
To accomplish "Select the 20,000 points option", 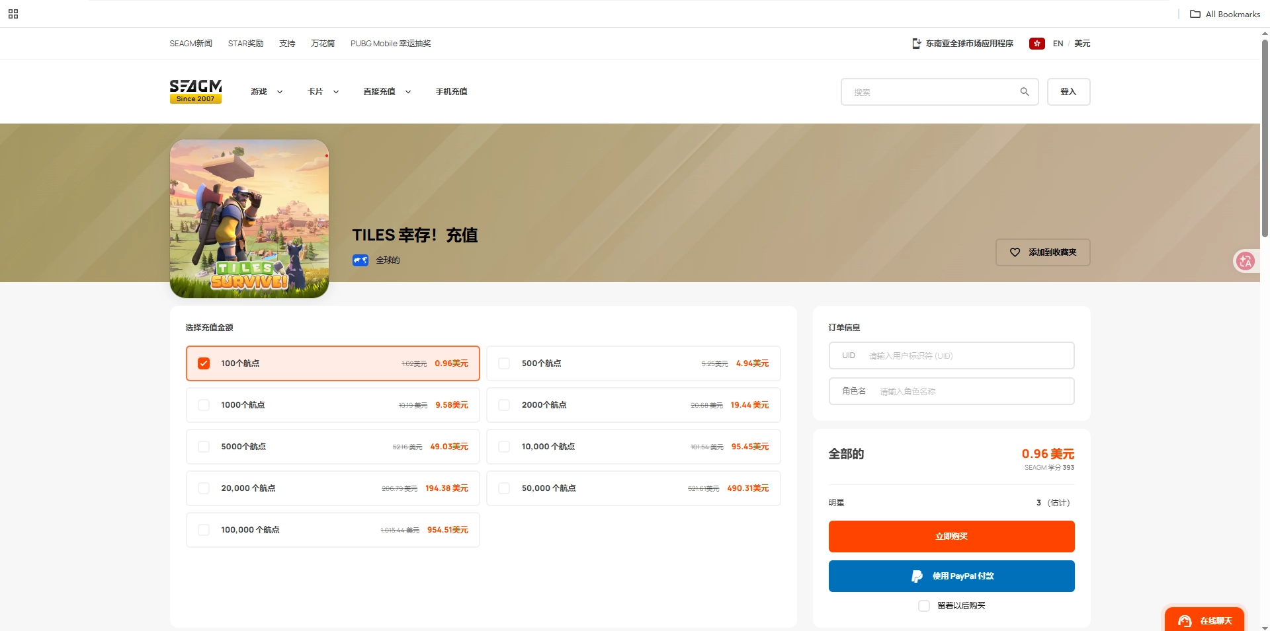I will (333, 488).
